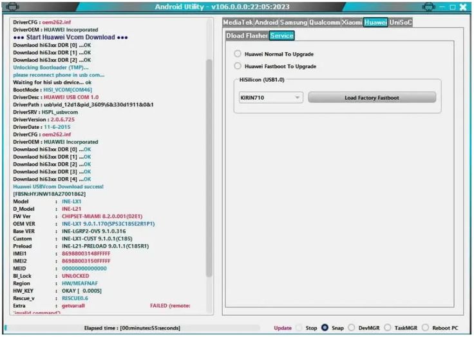474x337 pixels.
Task: Go to the UniSoC tab
Action: [x=400, y=23]
